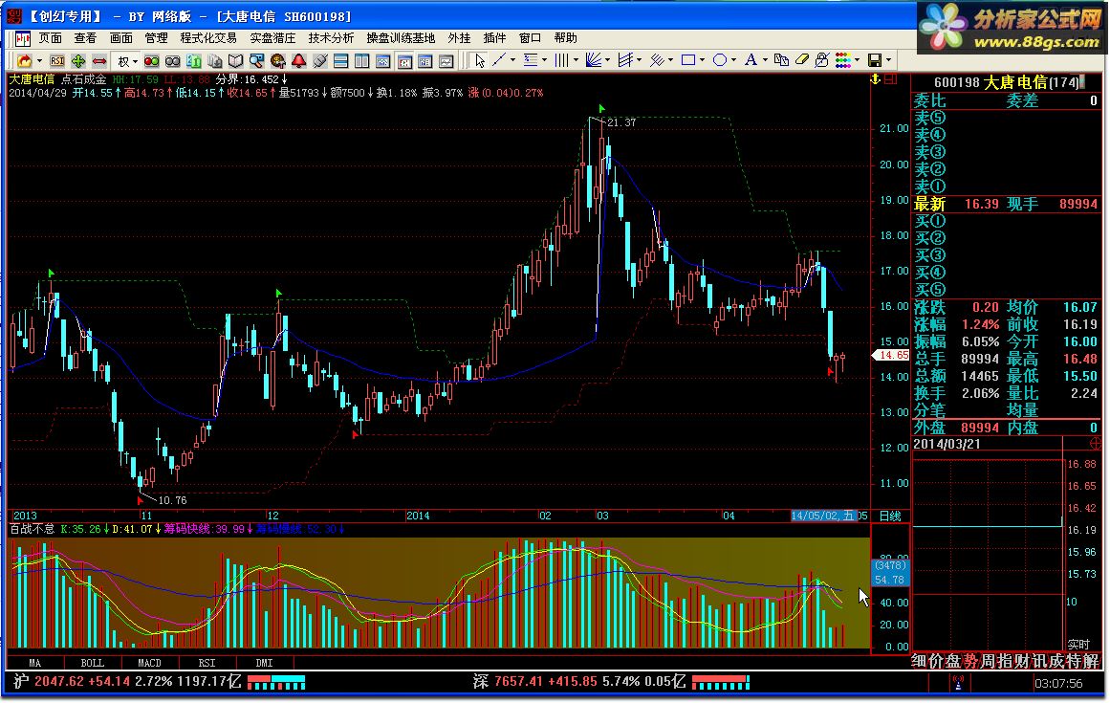Expand dropdown arrow next to fan lines tool
The image size is (1110, 703).
tap(607, 60)
